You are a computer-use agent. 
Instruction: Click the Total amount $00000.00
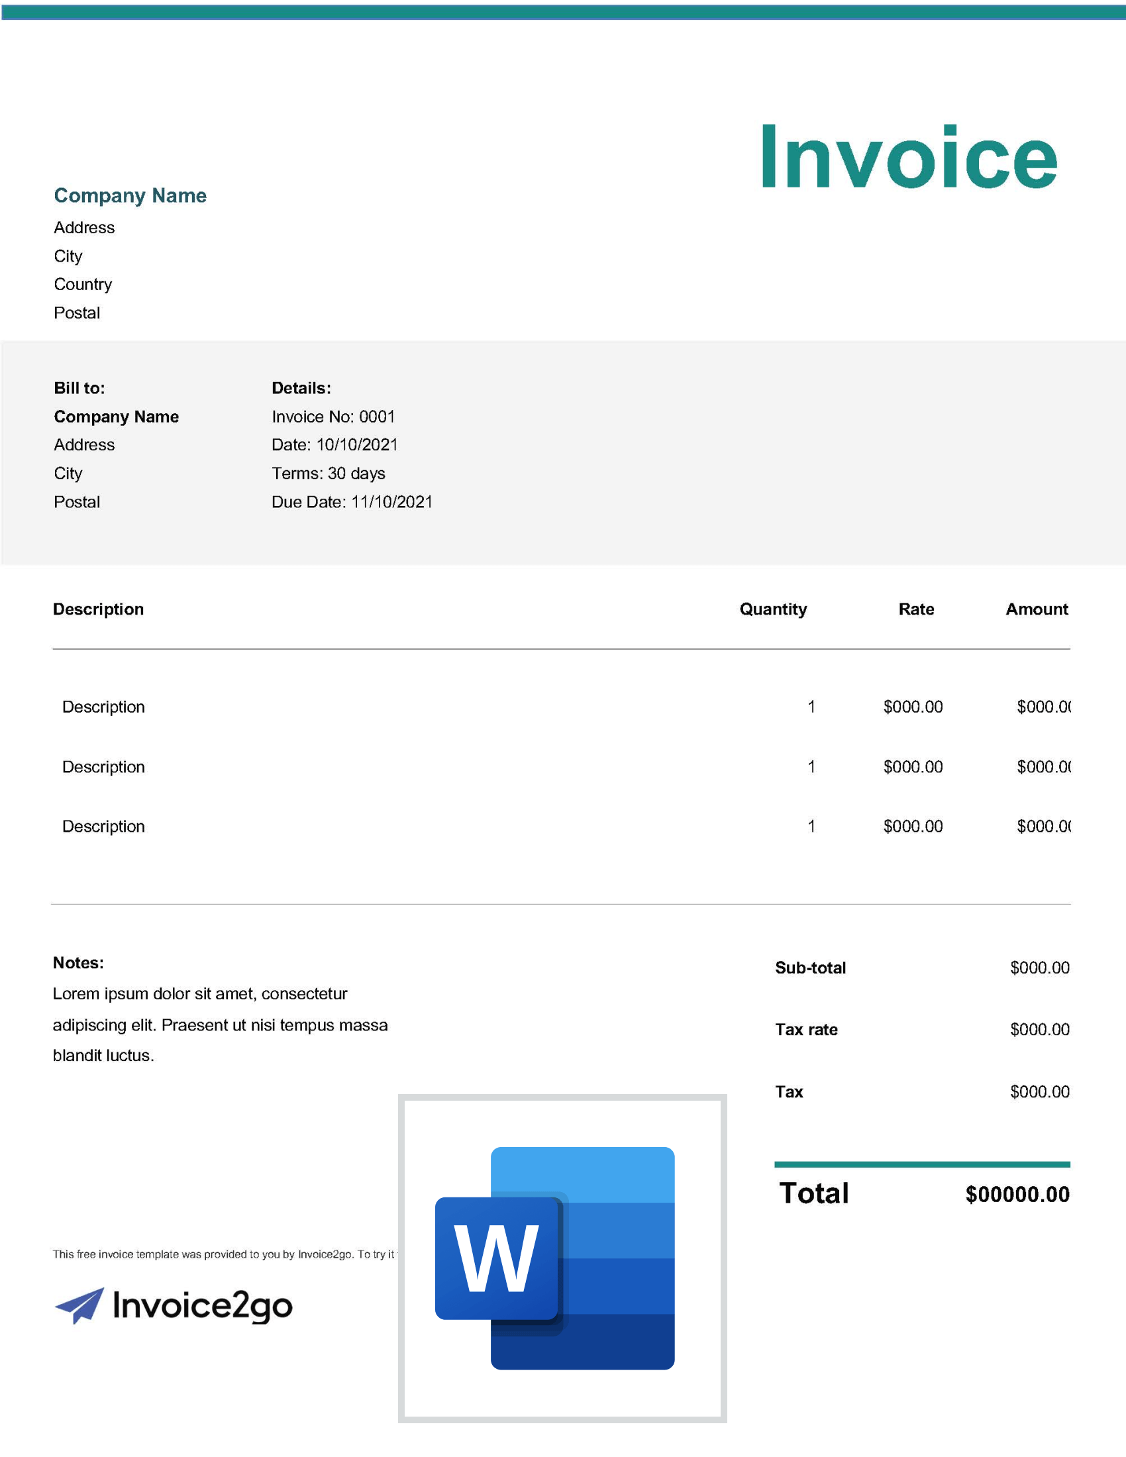[x=1017, y=1194]
